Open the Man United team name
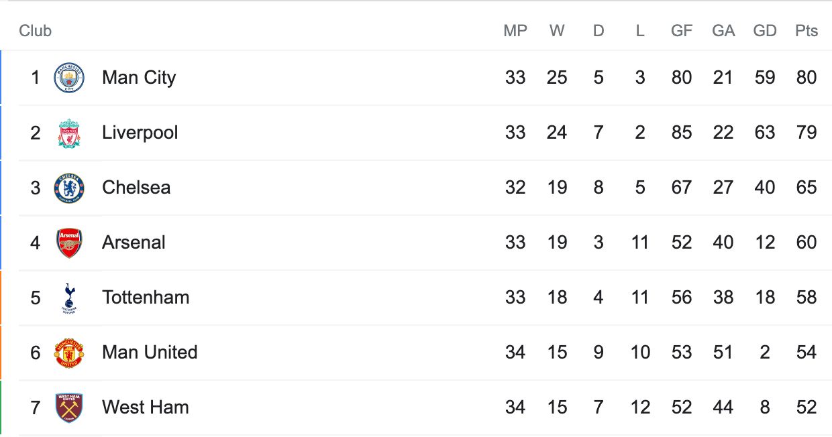The width and height of the screenshot is (832, 437). [150, 353]
